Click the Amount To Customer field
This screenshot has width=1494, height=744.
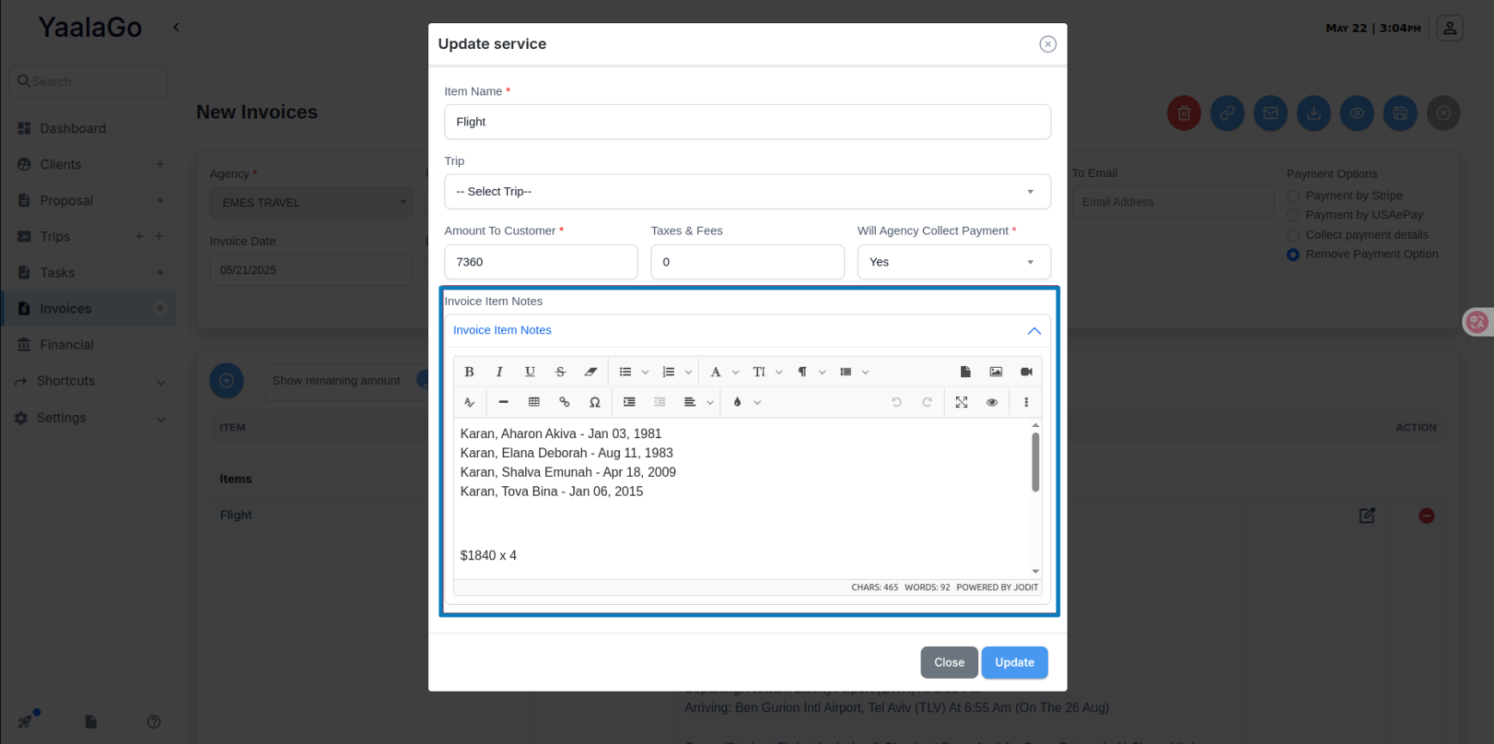pyautogui.click(x=541, y=262)
